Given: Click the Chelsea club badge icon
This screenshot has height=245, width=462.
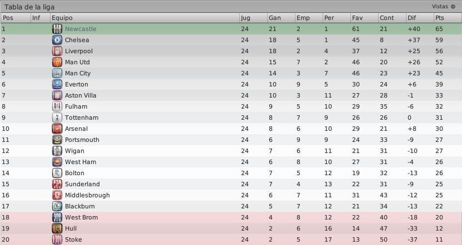Looking at the screenshot, I should (57, 40).
